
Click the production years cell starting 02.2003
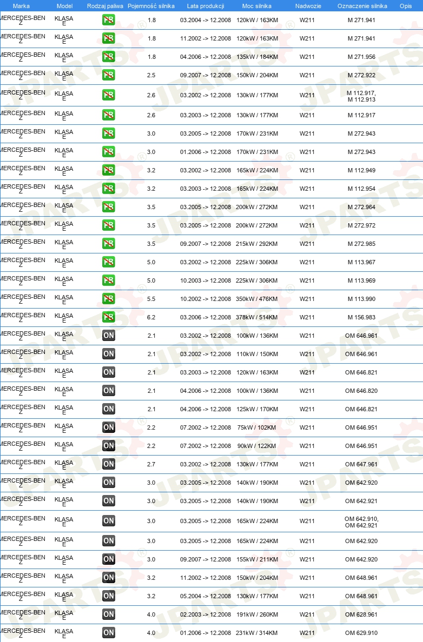(x=206, y=614)
